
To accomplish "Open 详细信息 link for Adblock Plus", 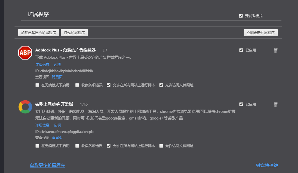I will 42,65.
